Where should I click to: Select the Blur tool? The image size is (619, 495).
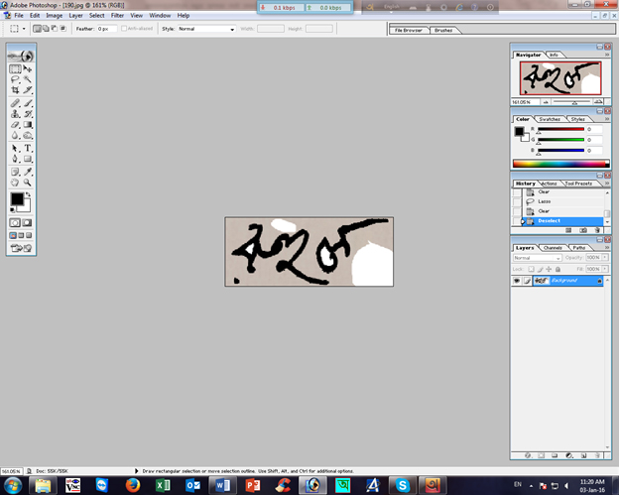pos(15,135)
